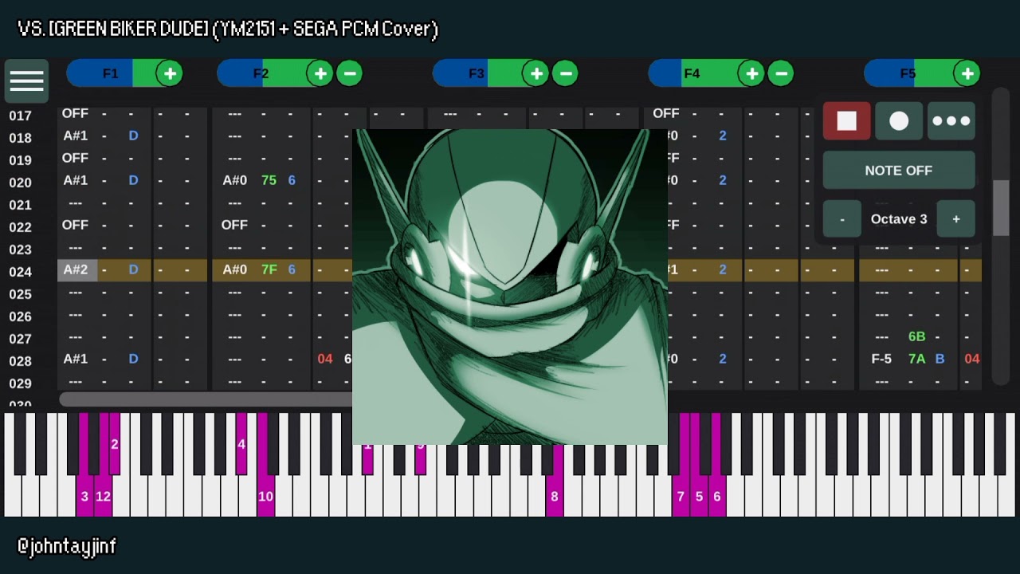This screenshot has height=574, width=1020.
Task: Tap the green biker artwork thumbnail
Action: [x=510, y=287]
